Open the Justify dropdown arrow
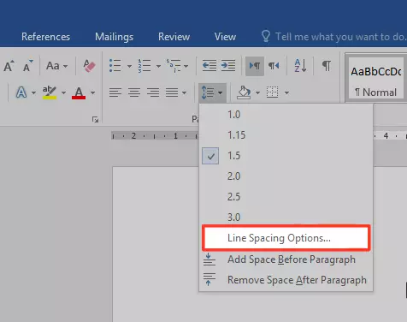This screenshot has height=322, width=407. (x=184, y=92)
